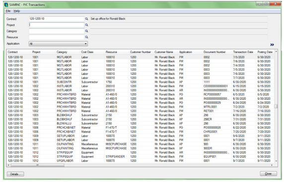Click the SAMINC application icon in title bar
This screenshot has width=284, height=182.
click(6, 4)
